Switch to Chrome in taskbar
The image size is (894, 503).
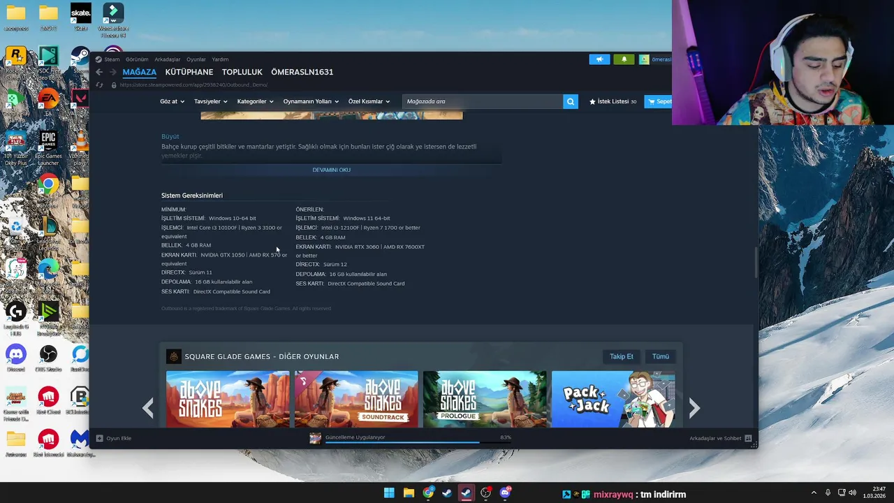pos(428,493)
